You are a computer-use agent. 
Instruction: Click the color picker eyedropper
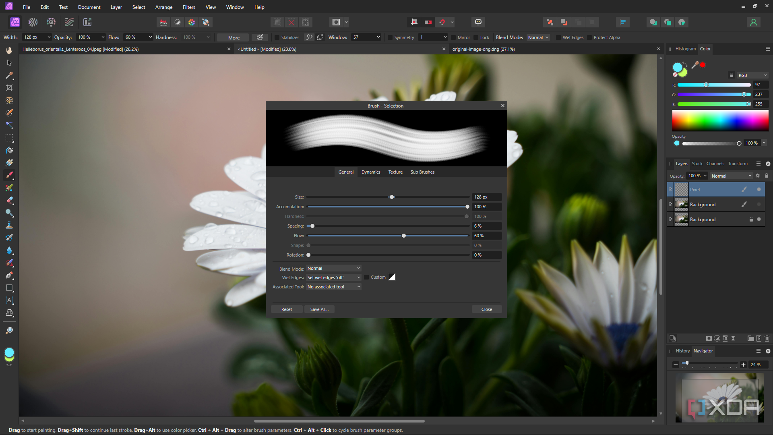695,65
